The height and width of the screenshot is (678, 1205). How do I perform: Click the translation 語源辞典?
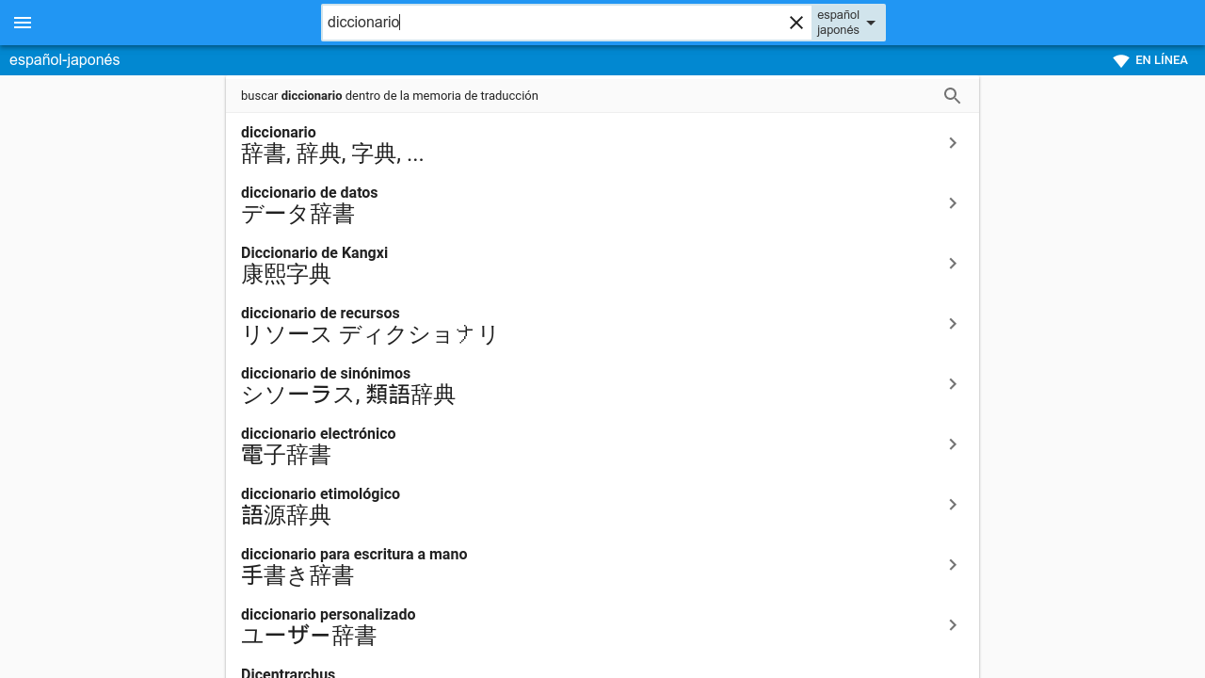pyautogui.click(x=286, y=516)
